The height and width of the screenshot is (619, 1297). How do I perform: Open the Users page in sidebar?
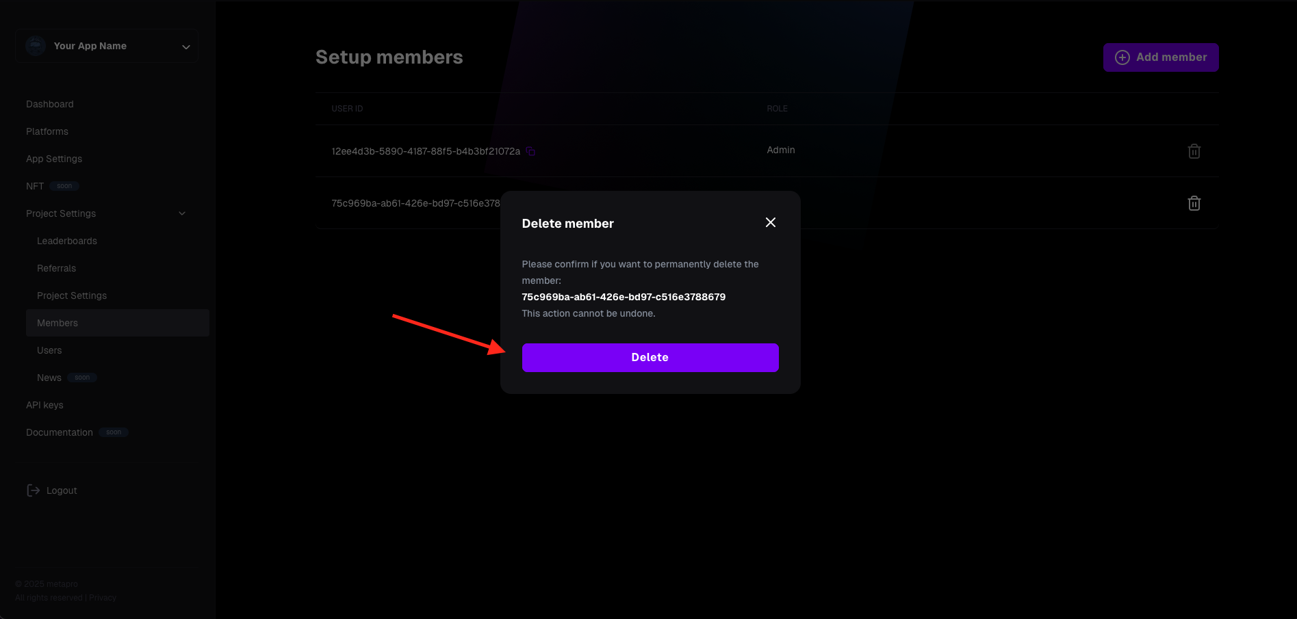click(x=49, y=350)
